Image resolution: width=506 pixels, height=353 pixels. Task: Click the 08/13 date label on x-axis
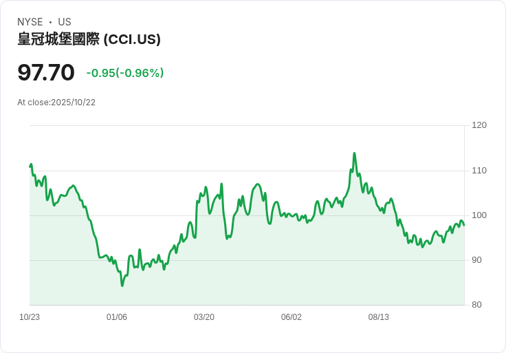click(x=379, y=317)
